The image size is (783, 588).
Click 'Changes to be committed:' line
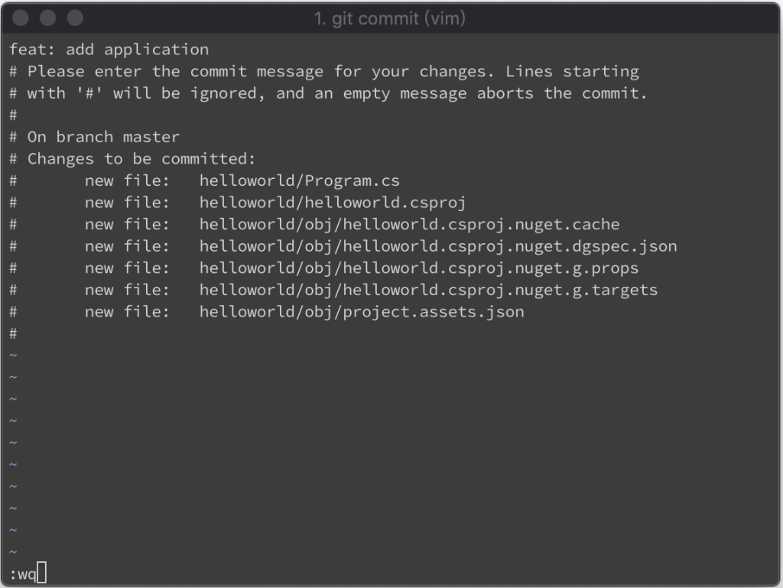click(x=132, y=159)
